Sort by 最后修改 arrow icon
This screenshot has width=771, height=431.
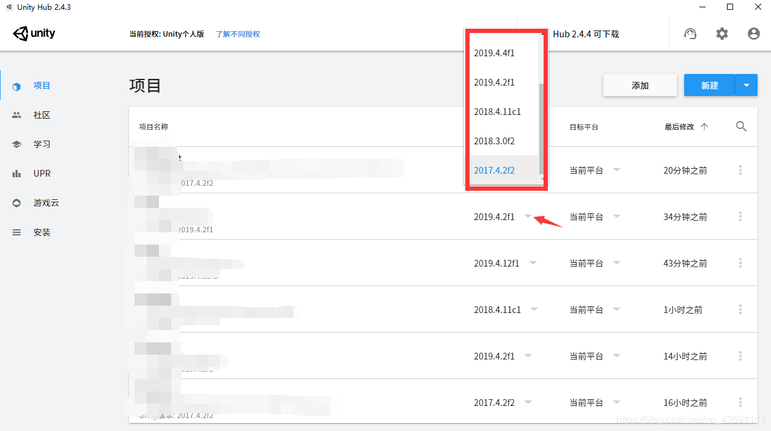(704, 127)
